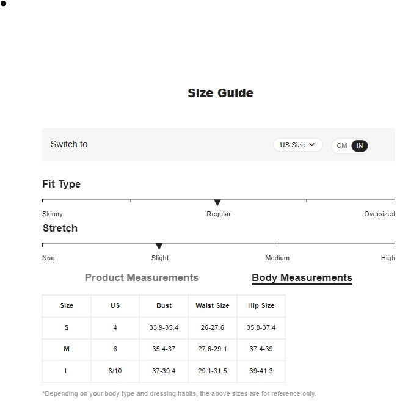Click the Stretch Slight marker triangle

coord(159,246)
